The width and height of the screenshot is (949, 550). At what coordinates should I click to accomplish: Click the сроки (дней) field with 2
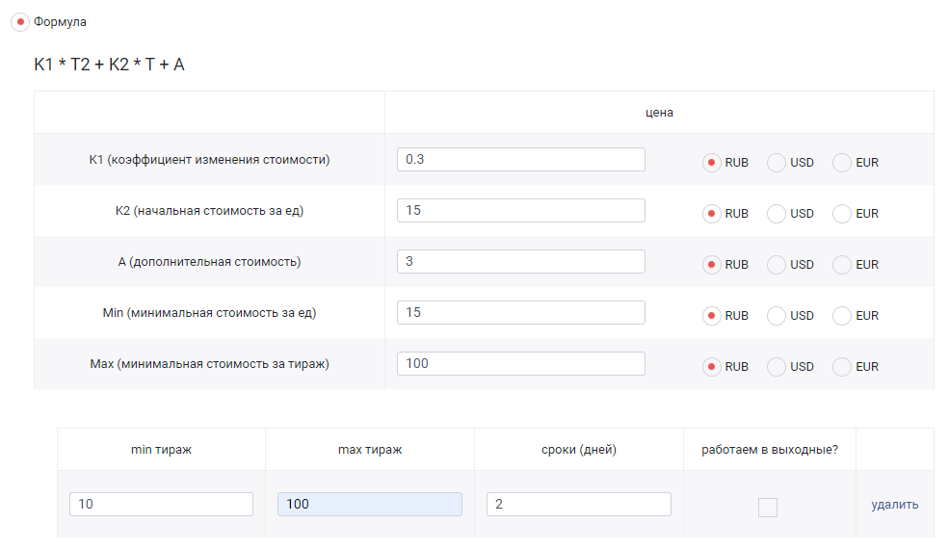coord(579,504)
